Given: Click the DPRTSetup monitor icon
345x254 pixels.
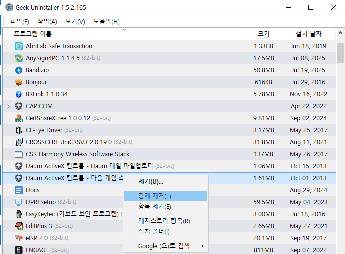Looking at the screenshot, I should coord(19,202).
